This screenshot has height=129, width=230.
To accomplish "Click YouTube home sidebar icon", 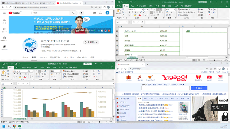I will coord(4,21).
